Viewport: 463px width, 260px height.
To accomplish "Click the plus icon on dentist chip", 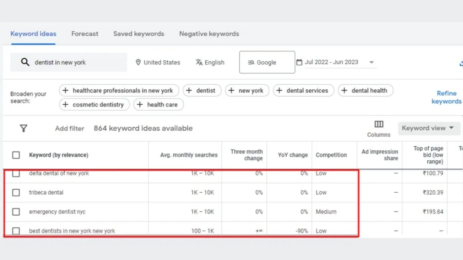I will pyautogui.click(x=189, y=90).
